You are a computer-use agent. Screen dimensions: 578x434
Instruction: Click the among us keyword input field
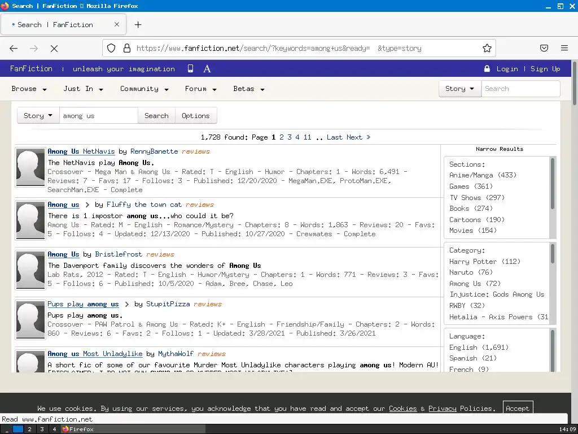pos(99,116)
